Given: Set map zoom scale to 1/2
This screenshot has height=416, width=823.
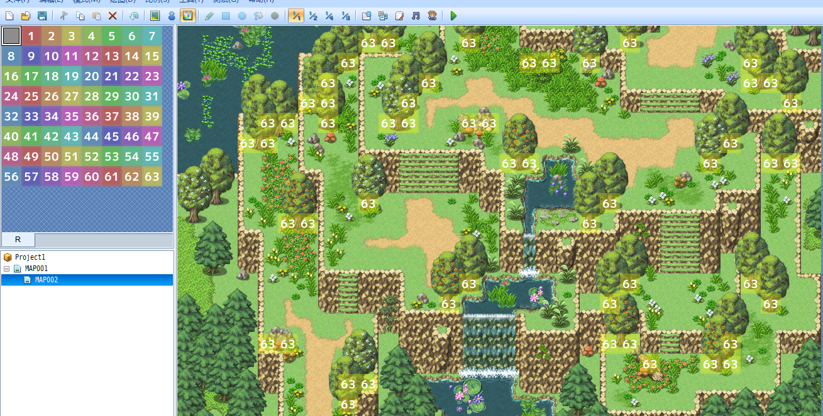Looking at the screenshot, I should pos(312,16).
